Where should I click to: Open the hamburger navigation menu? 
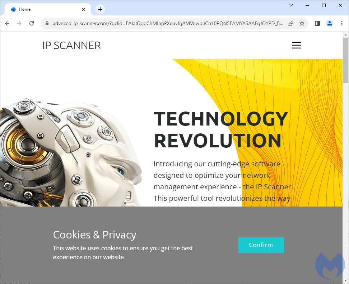click(296, 45)
